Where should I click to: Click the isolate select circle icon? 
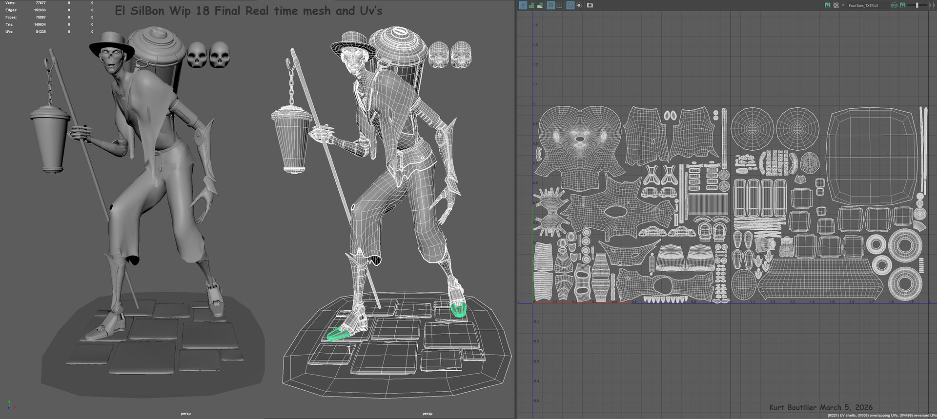point(579,5)
